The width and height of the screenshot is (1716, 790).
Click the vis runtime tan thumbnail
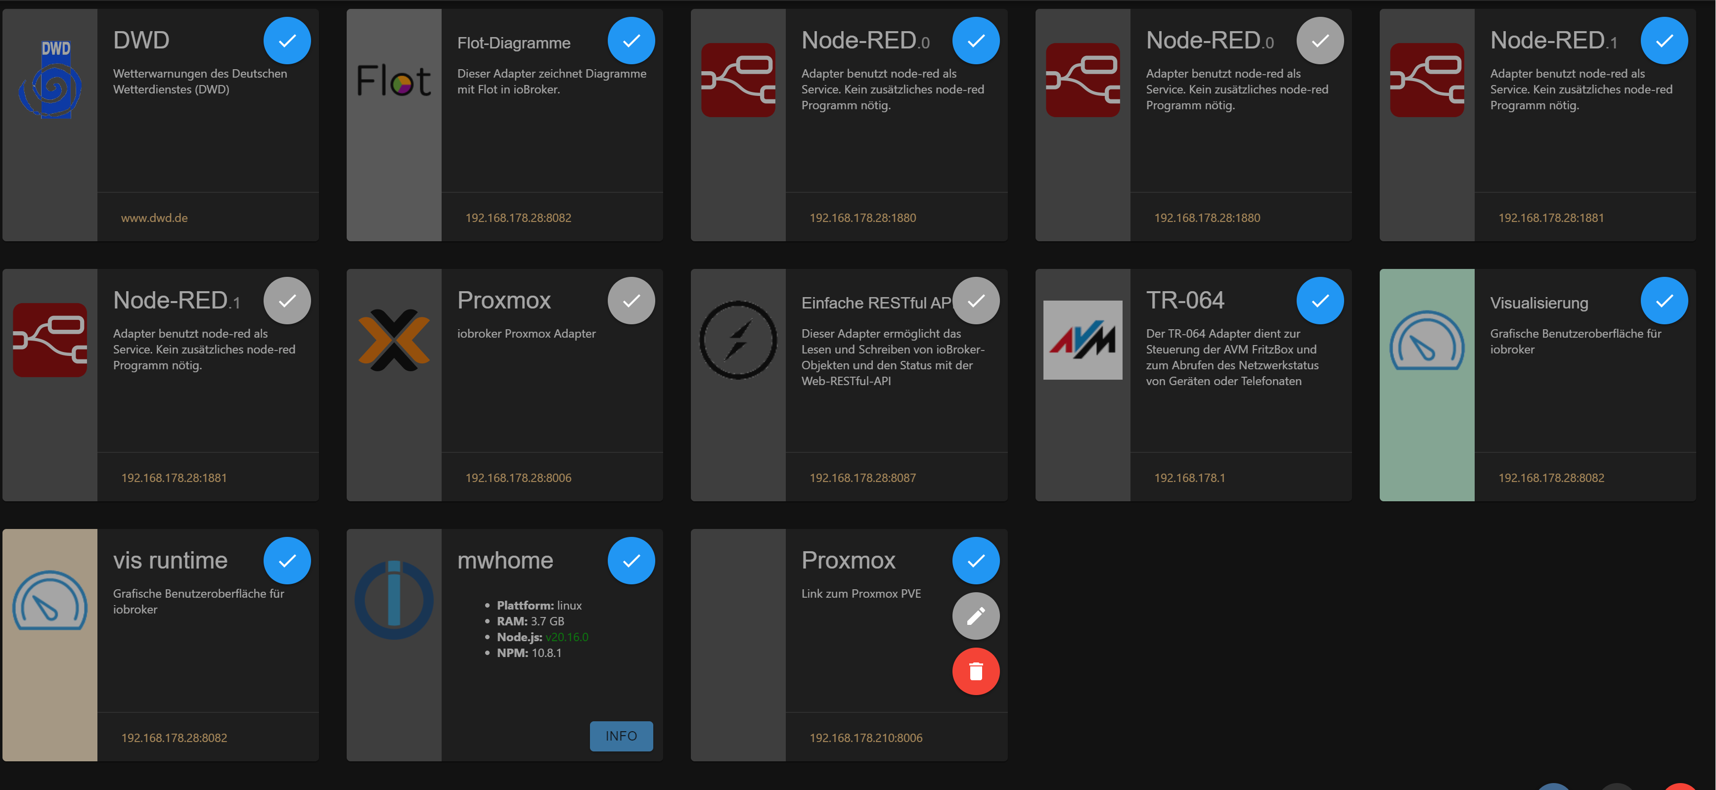point(50,645)
